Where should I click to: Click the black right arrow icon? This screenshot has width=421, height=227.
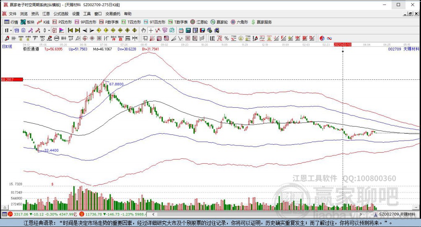click(x=92, y=30)
